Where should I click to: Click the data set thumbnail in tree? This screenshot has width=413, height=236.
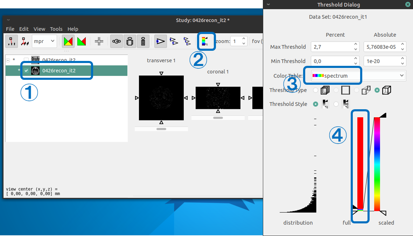tap(35, 71)
